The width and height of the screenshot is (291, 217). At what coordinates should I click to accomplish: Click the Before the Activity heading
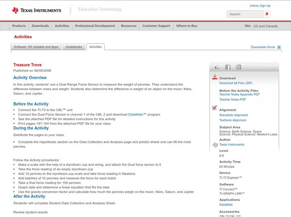click(31, 104)
